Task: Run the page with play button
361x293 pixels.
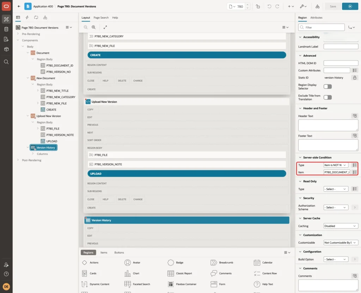Action: coord(350,6)
